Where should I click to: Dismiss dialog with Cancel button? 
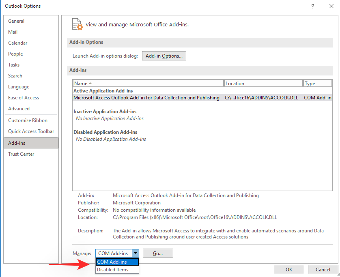(x=323, y=270)
